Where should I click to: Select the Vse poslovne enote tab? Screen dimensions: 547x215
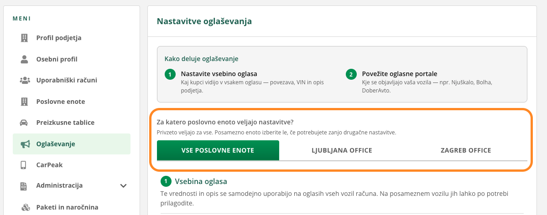218,150
